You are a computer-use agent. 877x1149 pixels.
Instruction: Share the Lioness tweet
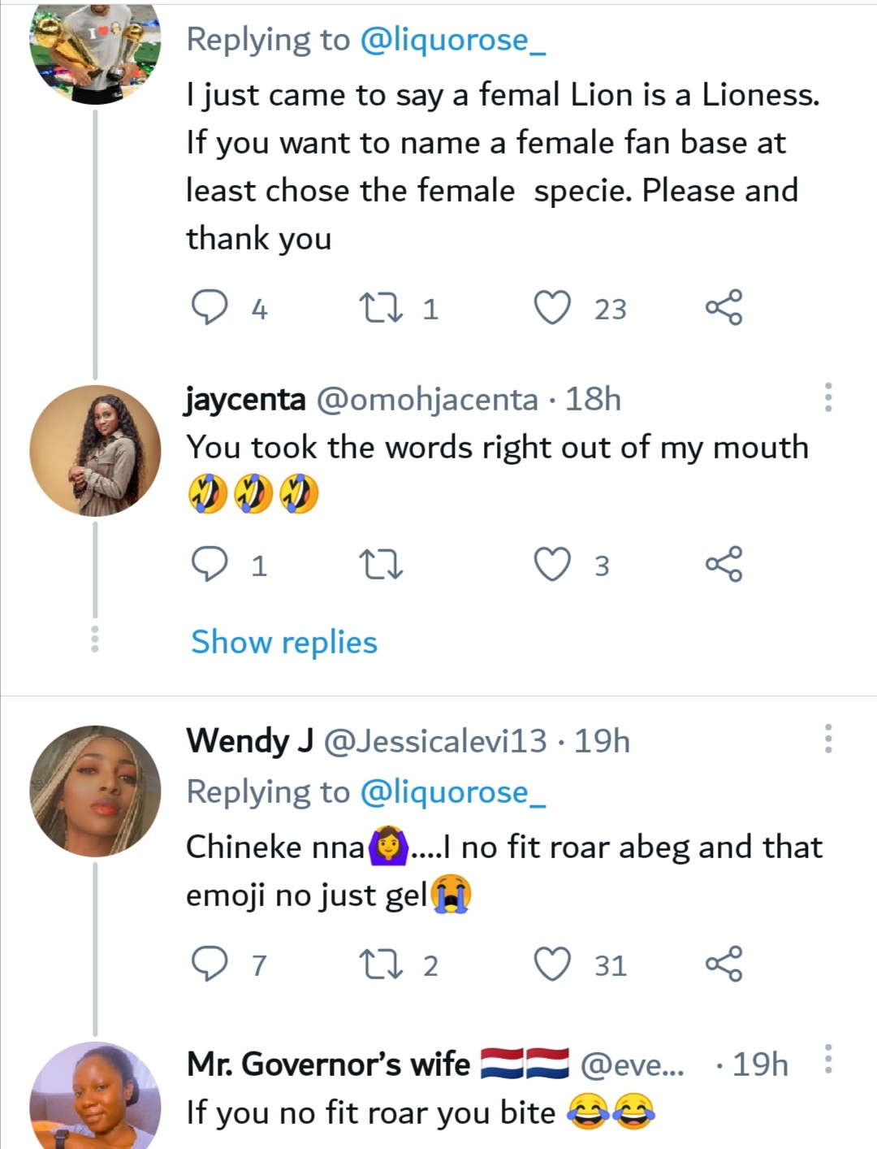724,307
